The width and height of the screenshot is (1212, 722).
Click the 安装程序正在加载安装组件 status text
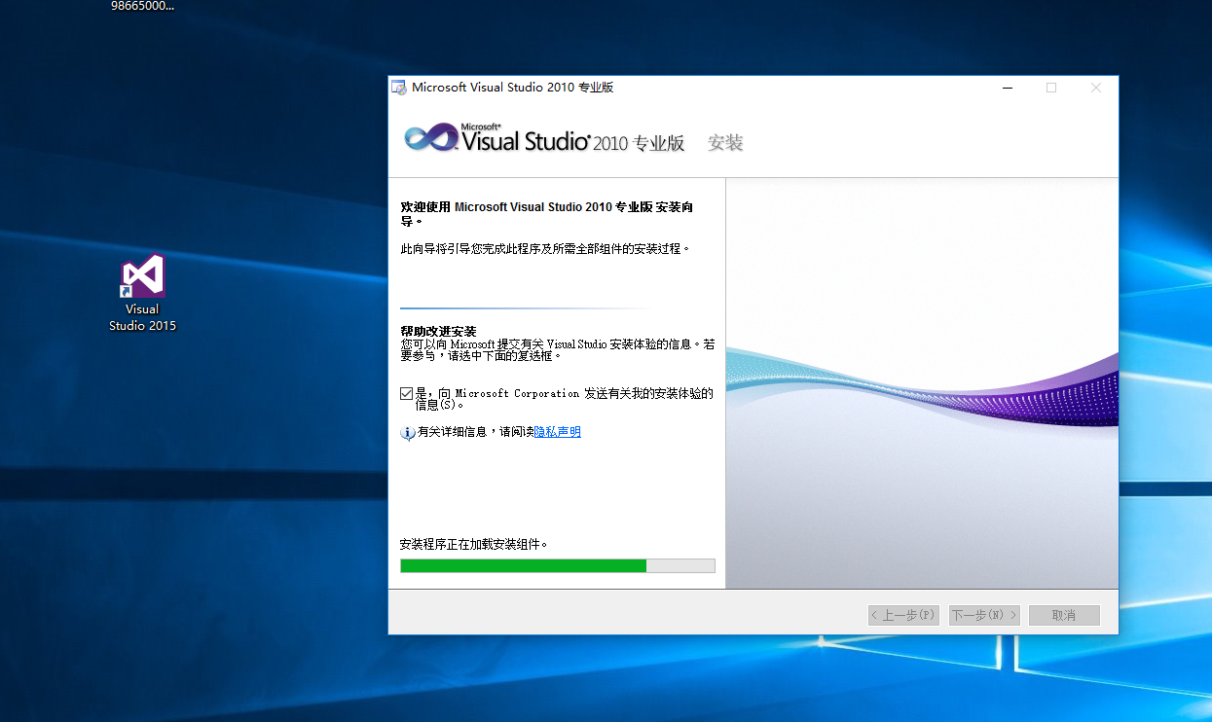point(474,544)
